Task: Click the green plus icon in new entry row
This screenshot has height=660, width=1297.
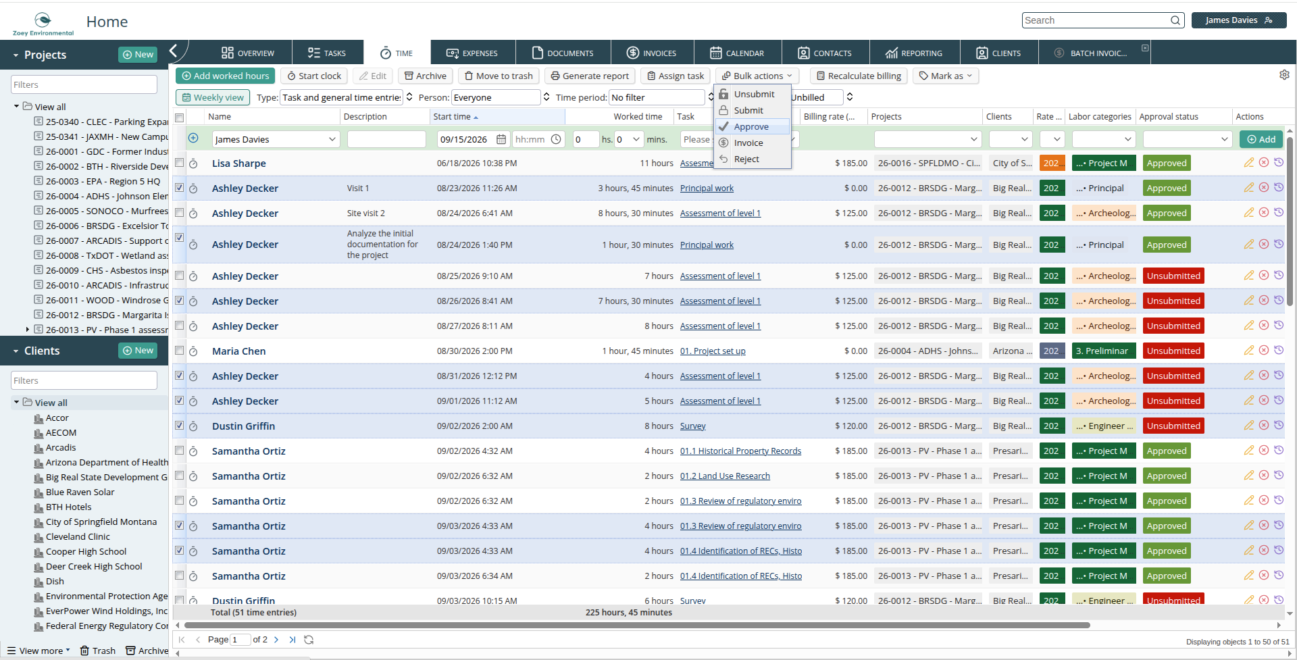Action: tap(193, 138)
